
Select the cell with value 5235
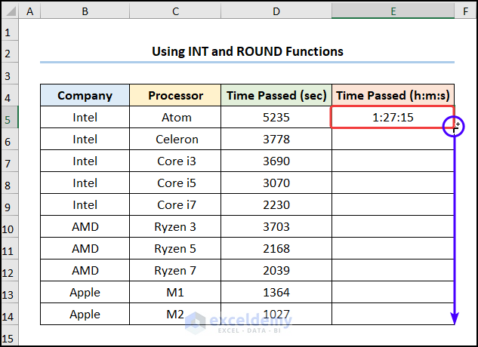pyautogui.click(x=276, y=118)
